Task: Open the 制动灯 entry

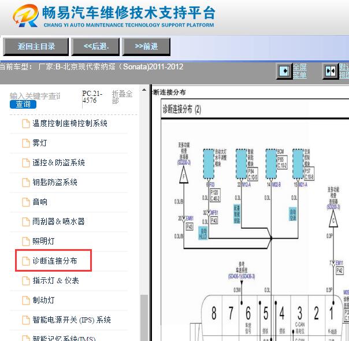Action: (43, 300)
